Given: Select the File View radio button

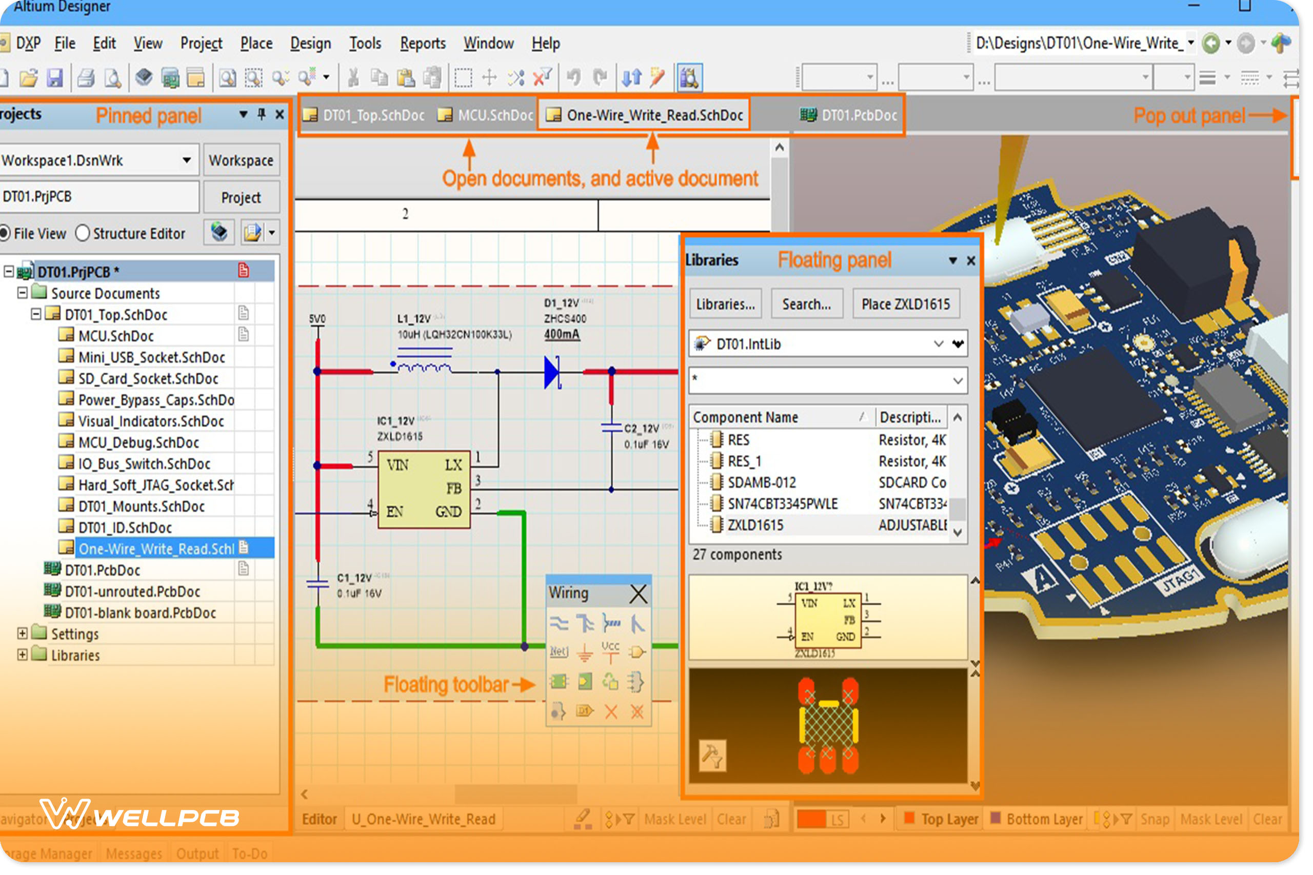Looking at the screenshot, I should point(5,234).
